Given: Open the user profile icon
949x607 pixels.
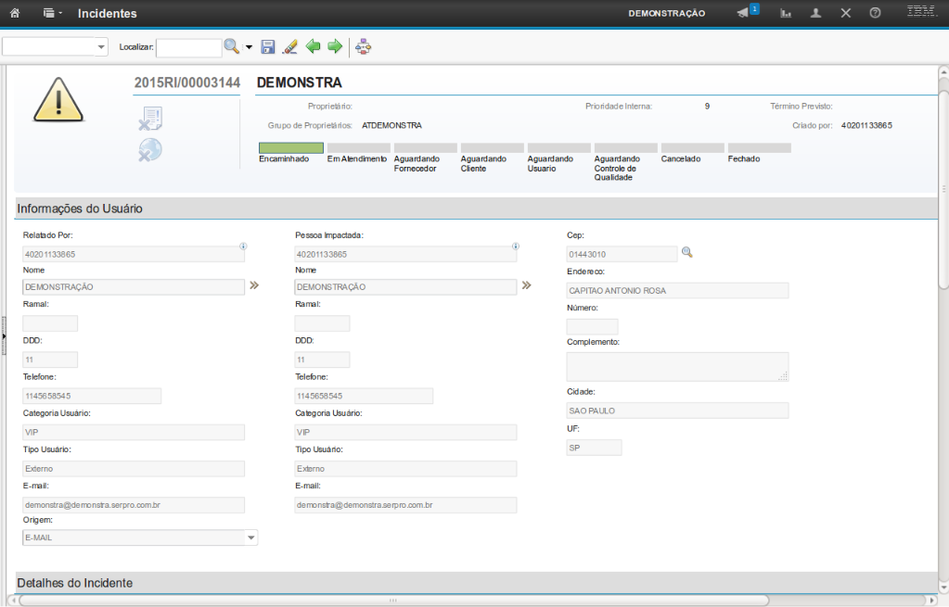Looking at the screenshot, I should (x=815, y=14).
